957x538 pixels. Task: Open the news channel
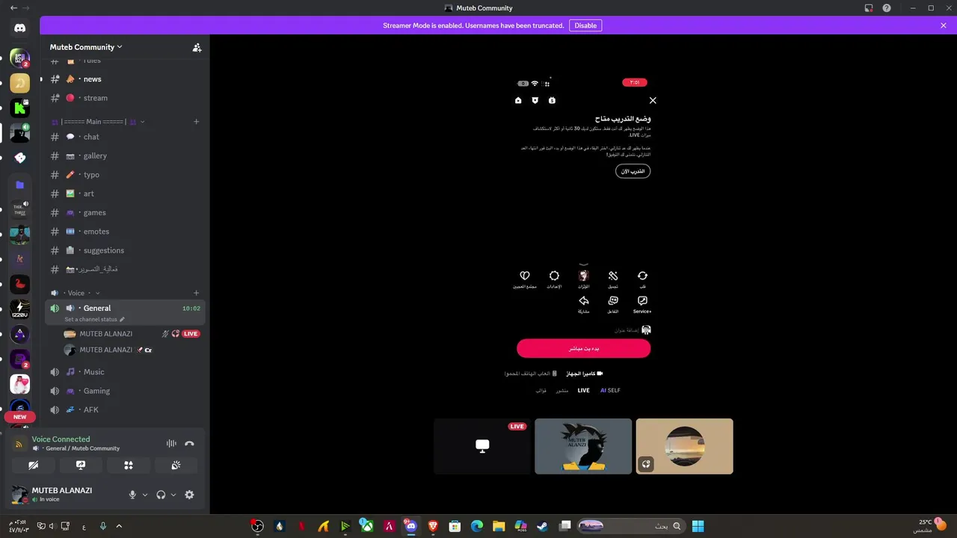(124, 79)
